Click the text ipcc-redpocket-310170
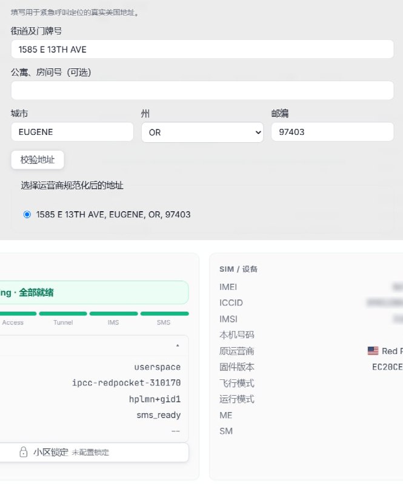Viewport: 403px width, 484px height. click(126, 383)
